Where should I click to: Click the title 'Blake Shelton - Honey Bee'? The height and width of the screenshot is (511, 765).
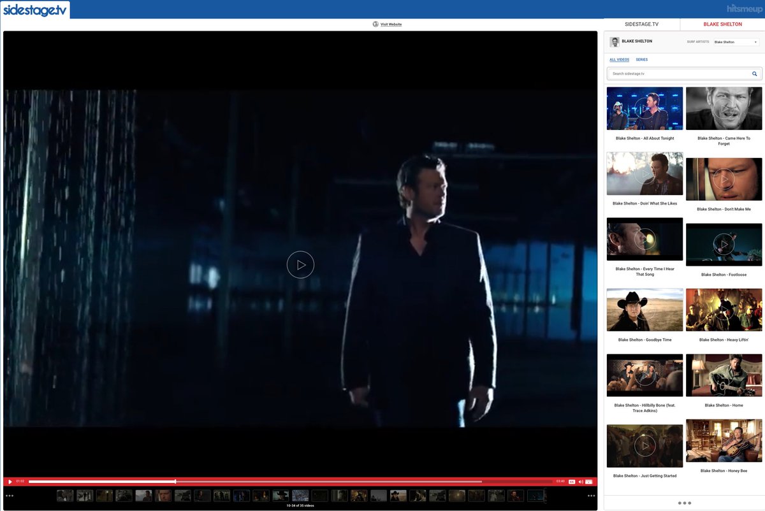click(x=724, y=471)
